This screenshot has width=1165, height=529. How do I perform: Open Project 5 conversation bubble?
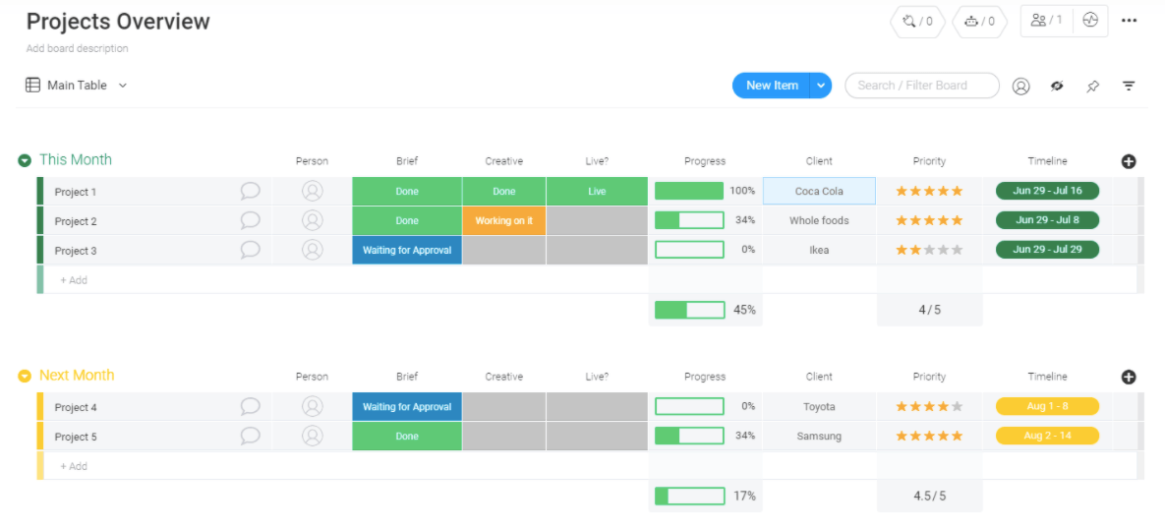click(251, 437)
